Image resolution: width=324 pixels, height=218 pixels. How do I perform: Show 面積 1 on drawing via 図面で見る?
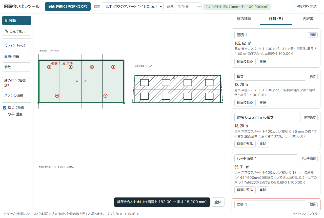(x=245, y=62)
